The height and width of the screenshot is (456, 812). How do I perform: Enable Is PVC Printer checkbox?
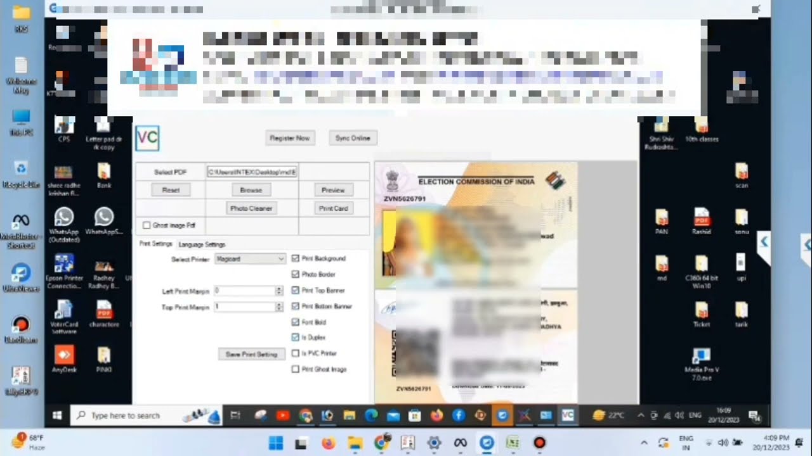(x=296, y=353)
